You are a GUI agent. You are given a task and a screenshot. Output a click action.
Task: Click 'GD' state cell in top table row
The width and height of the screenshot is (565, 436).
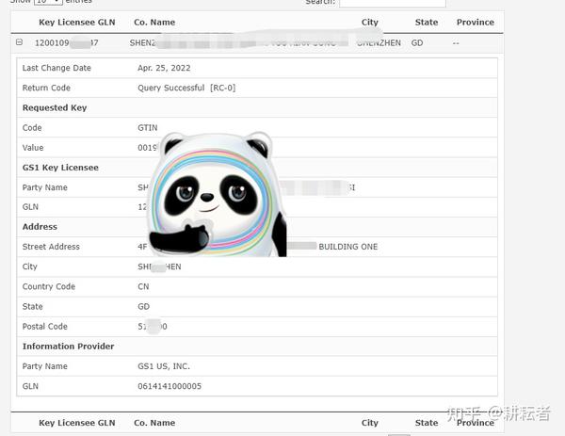417,43
